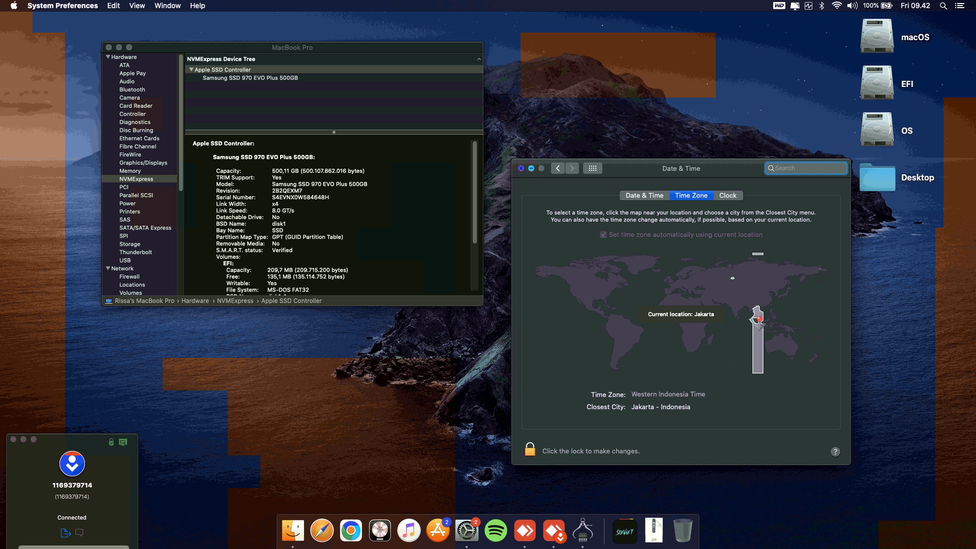
Task: Open the System Preferences menu
Action: tap(63, 6)
